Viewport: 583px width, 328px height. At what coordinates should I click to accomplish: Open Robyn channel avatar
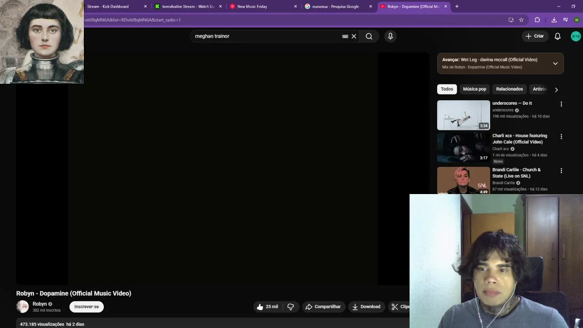[22, 307]
